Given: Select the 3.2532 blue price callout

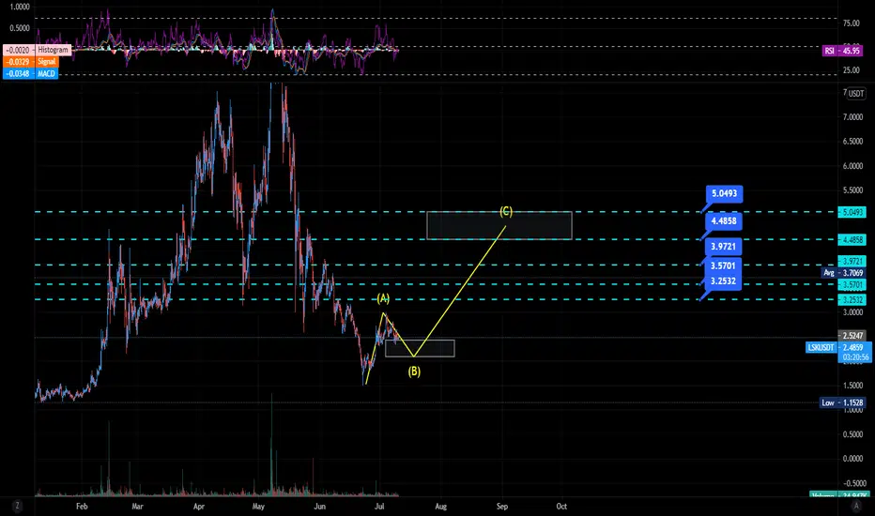Looking at the screenshot, I should point(723,281).
